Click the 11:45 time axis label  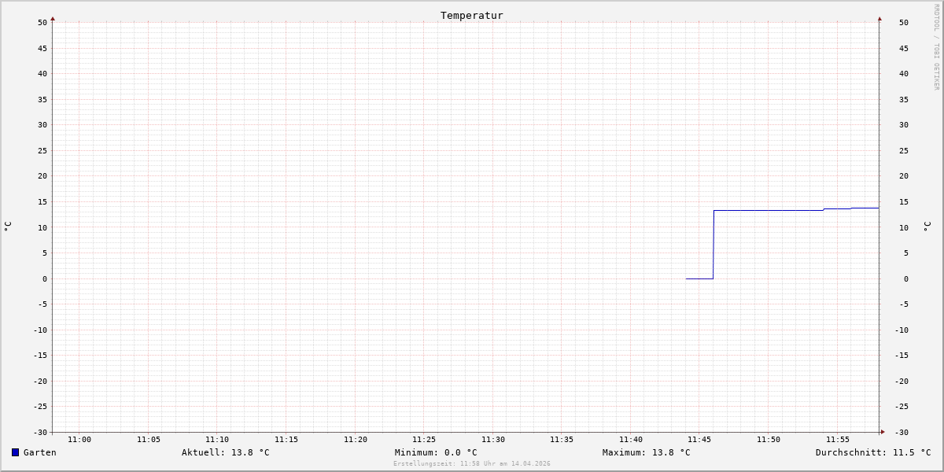click(699, 440)
